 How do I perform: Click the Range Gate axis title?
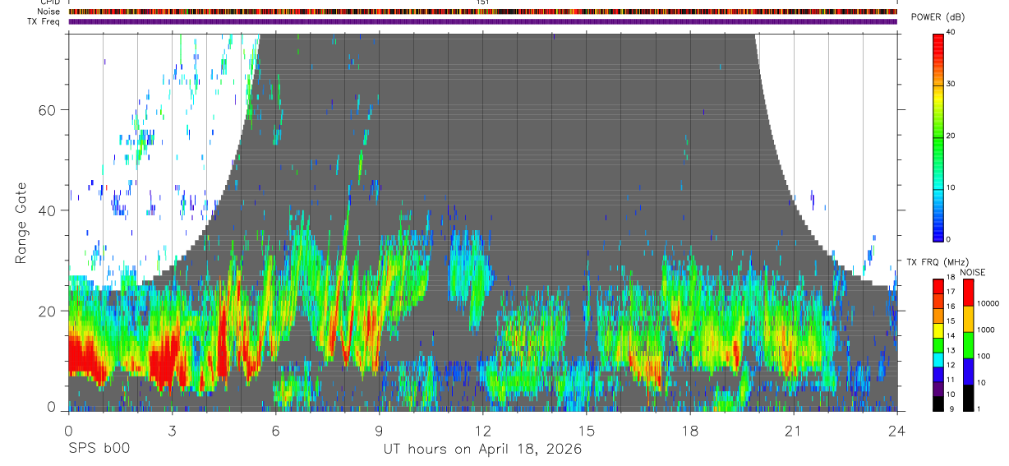[21, 224]
